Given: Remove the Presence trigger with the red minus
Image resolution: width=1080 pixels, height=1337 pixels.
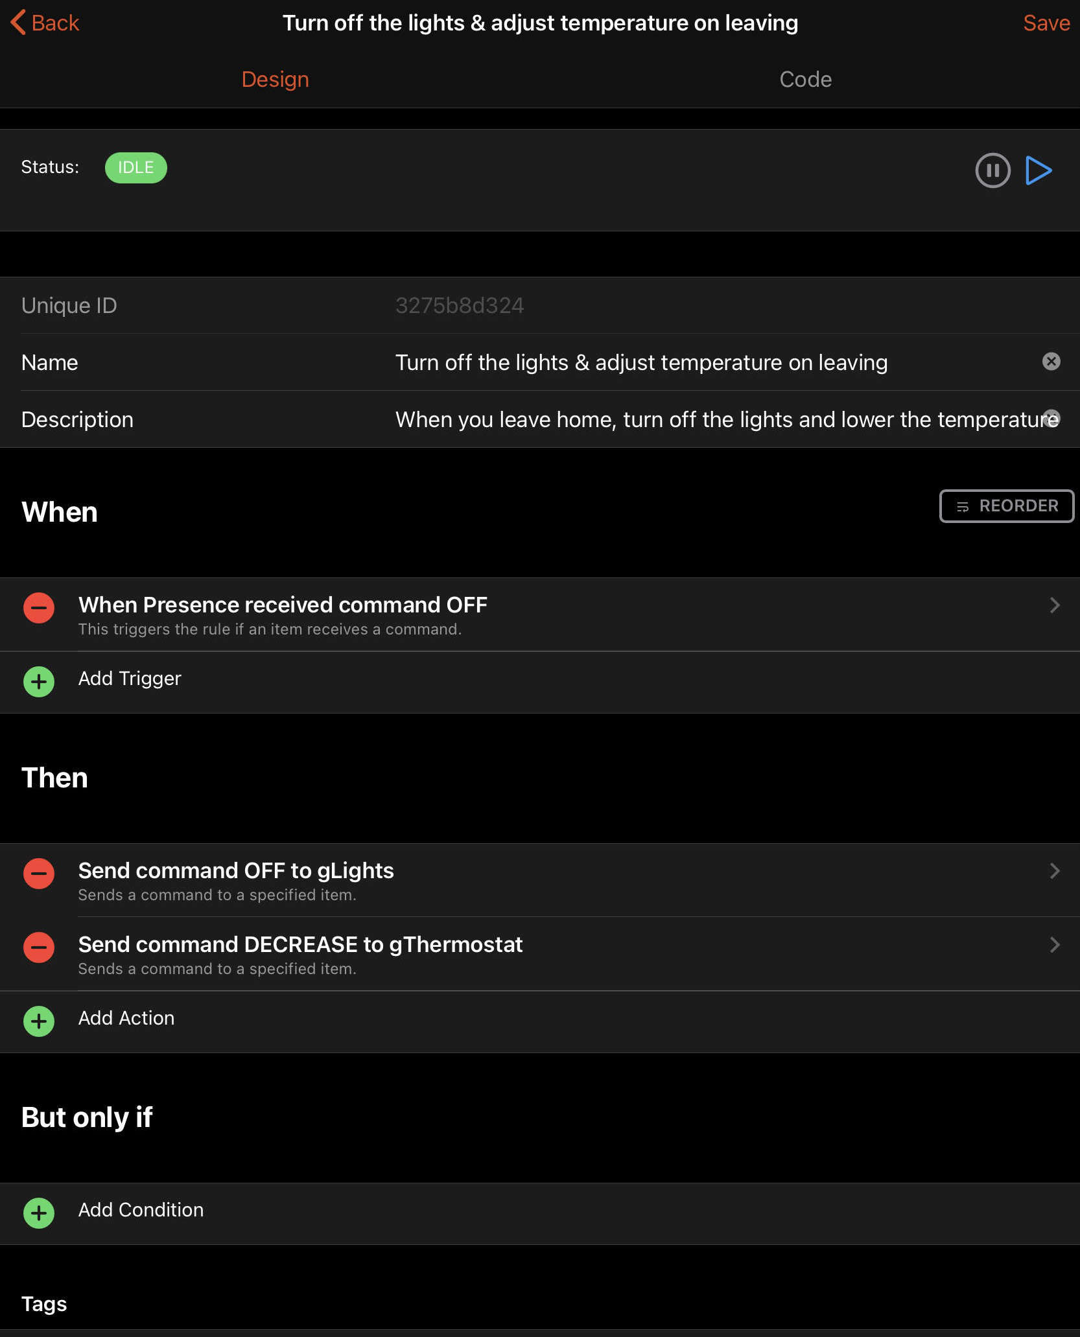Looking at the screenshot, I should point(38,608).
